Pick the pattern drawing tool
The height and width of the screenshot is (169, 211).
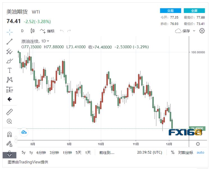pos(10,80)
